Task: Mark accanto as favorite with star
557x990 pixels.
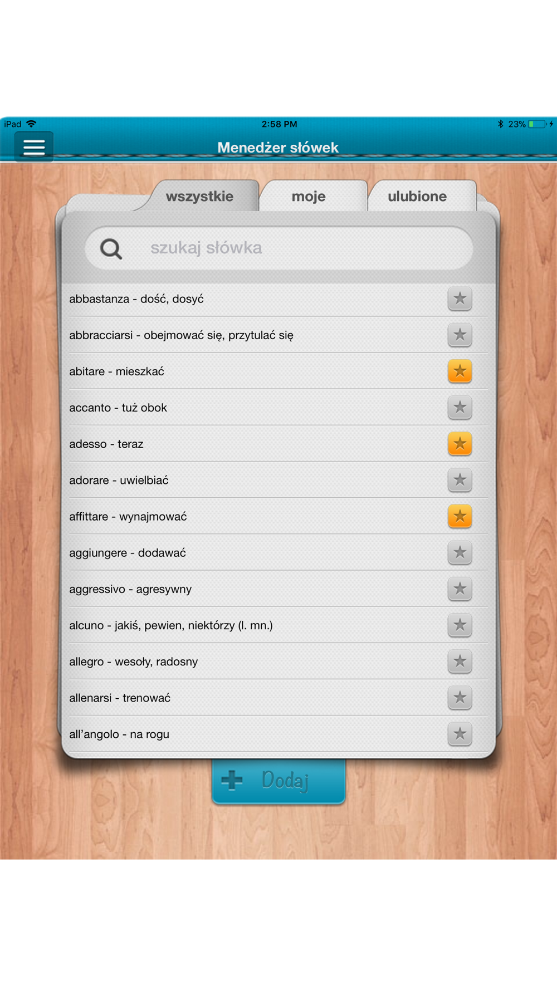Action: (460, 408)
